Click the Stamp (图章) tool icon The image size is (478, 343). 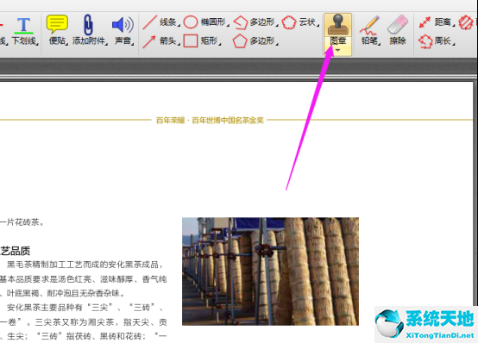(x=337, y=25)
